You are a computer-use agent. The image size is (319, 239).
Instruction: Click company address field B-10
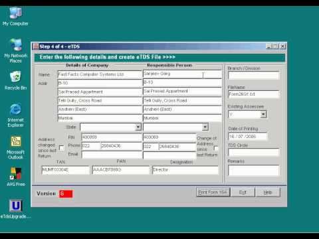tap(99, 83)
